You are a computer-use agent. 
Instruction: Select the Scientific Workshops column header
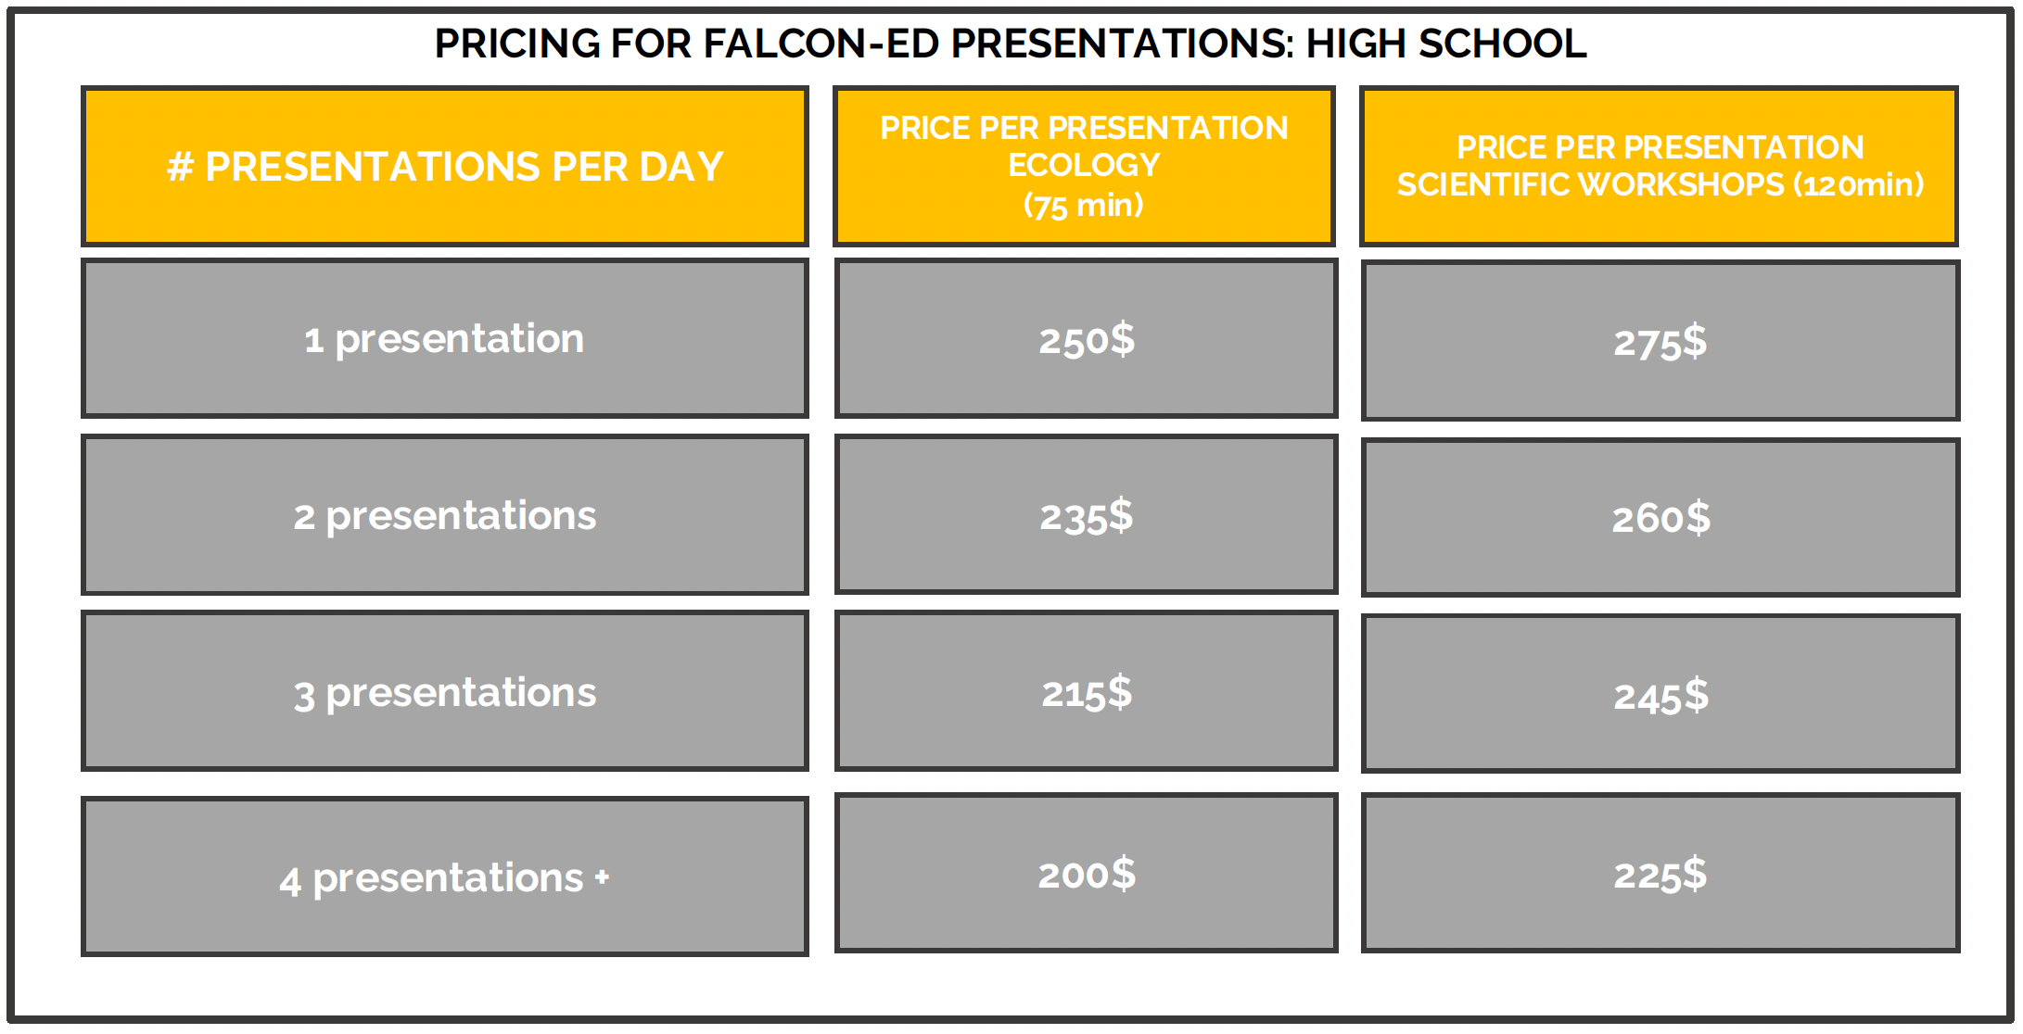point(1660,167)
